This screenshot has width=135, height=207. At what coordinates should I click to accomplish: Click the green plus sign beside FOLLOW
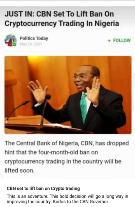point(109,40)
